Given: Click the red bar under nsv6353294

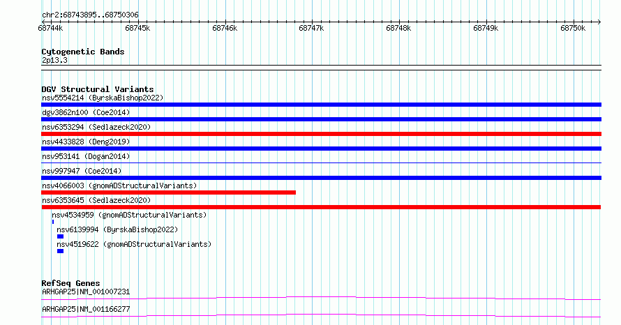Looking at the screenshot, I should coord(321,134).
